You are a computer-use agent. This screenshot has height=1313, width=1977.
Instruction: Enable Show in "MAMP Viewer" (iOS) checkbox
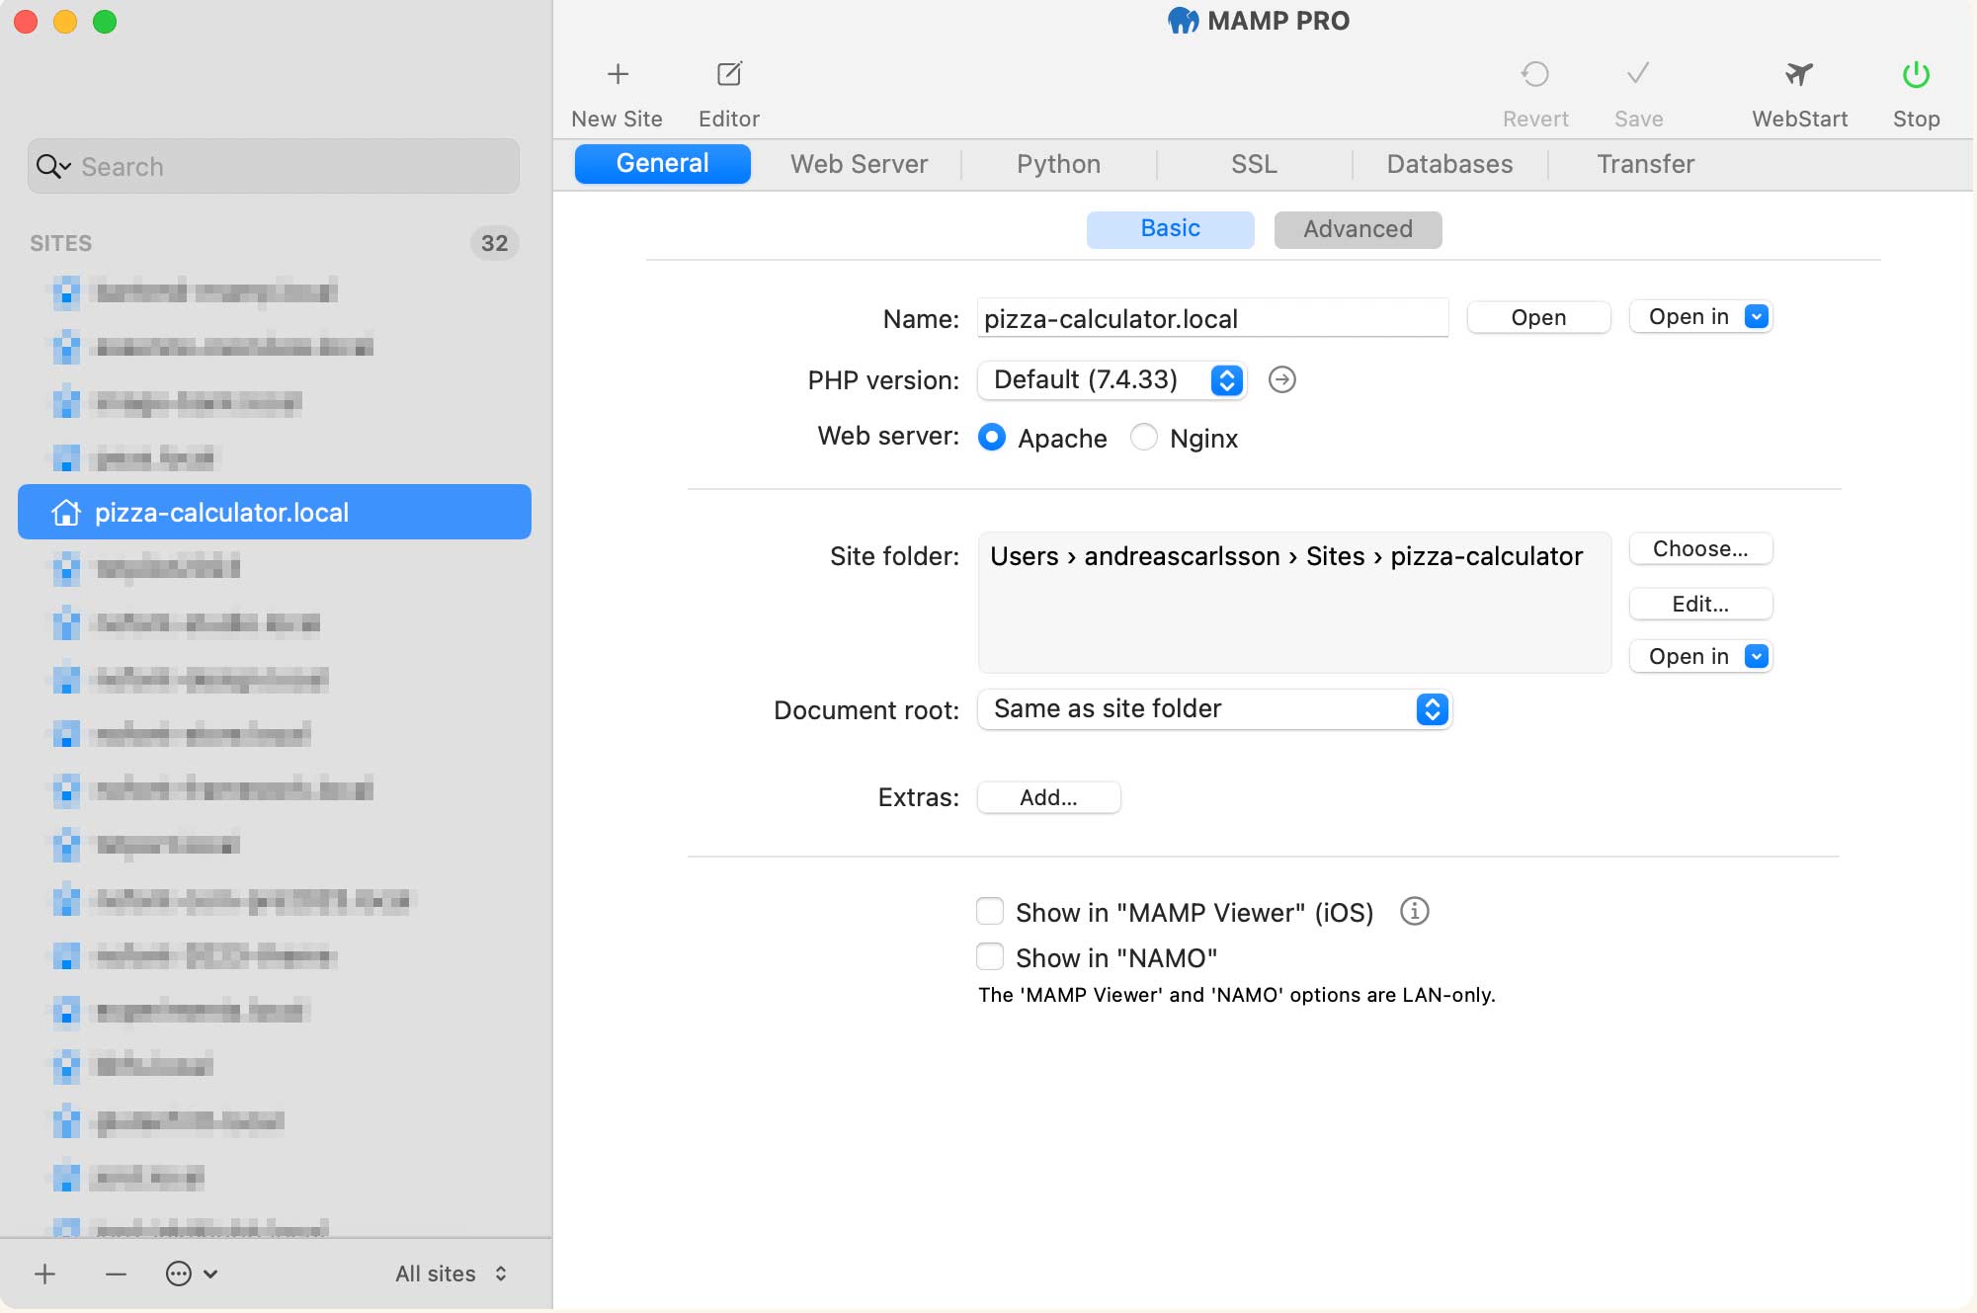pyautogui.click(x=989, y=911)
